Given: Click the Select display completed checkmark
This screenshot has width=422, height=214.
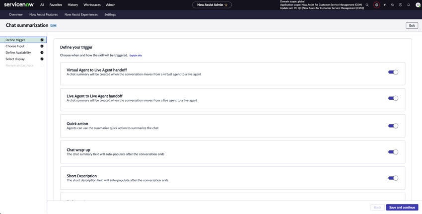Looking at the screenshot, I should (42, 59).
